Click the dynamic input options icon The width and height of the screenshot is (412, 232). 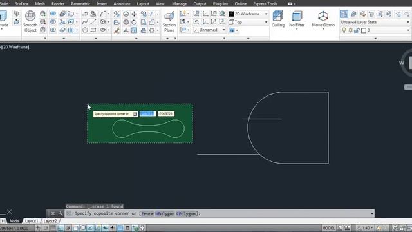tap(135, 114)
